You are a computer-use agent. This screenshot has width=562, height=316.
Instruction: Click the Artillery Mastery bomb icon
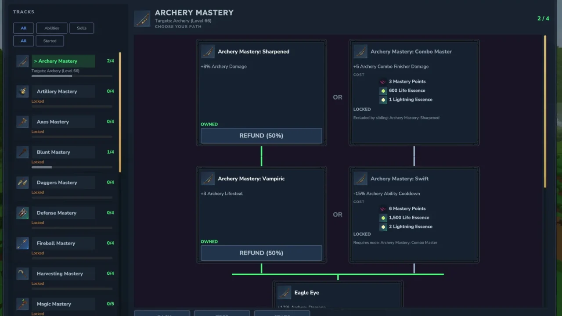point(22,91)
